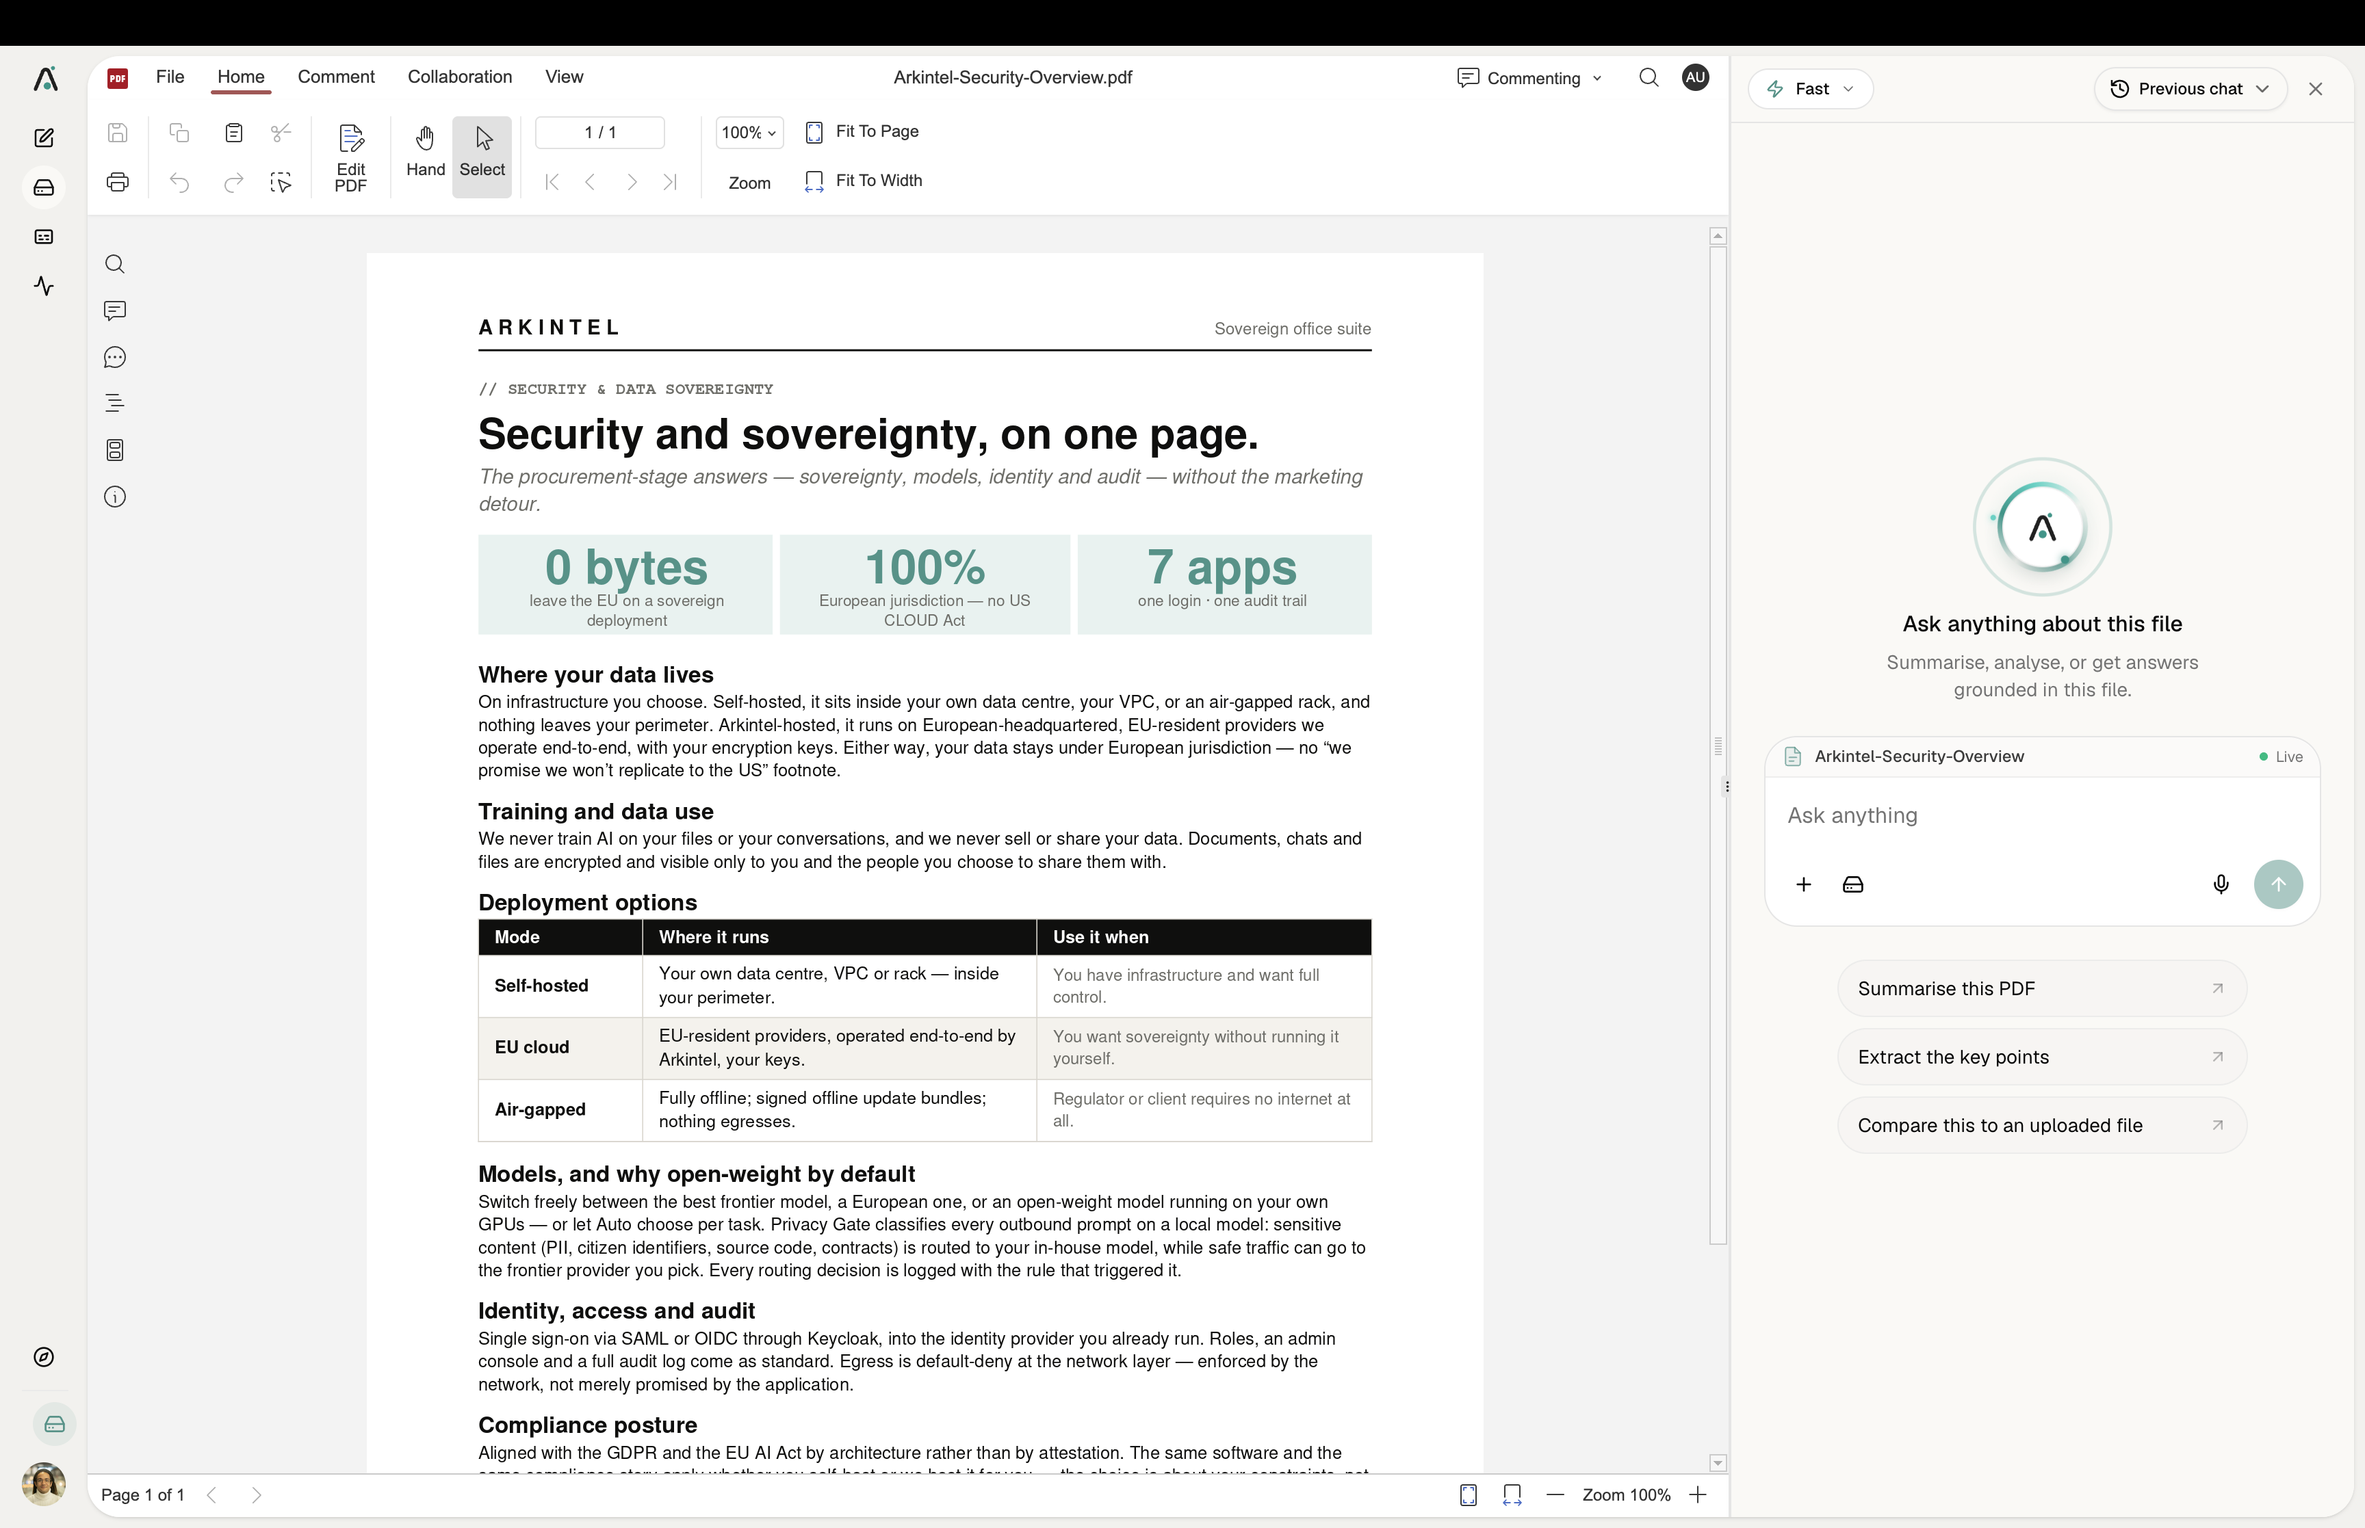The image size is (2365, 1528).
Task: Click next page arrow in status bar
Action: (x=257, y=1495)
